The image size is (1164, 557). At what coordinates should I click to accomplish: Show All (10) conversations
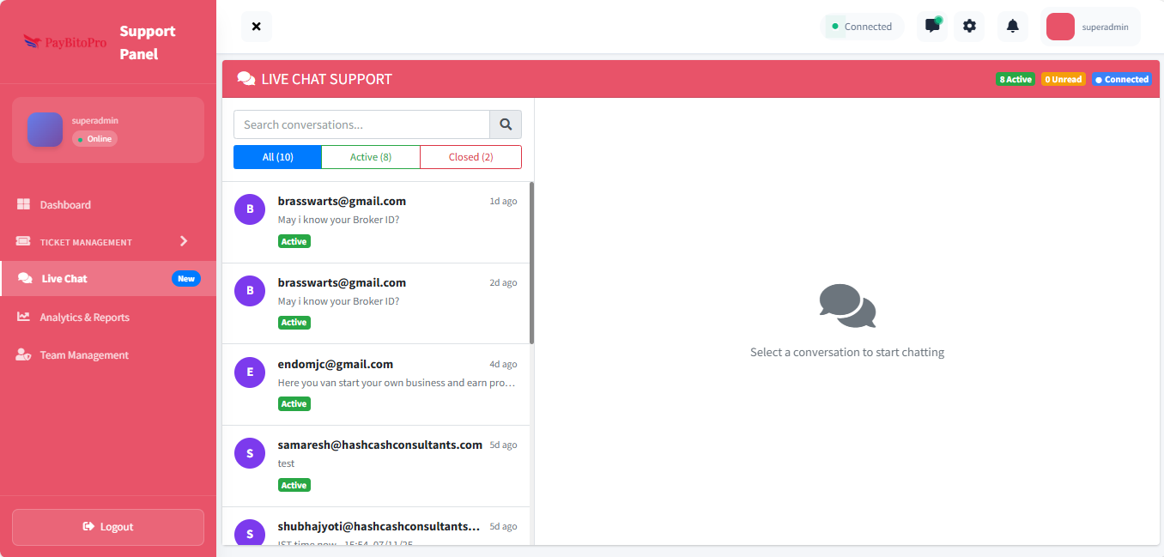[x=277, y=157]
